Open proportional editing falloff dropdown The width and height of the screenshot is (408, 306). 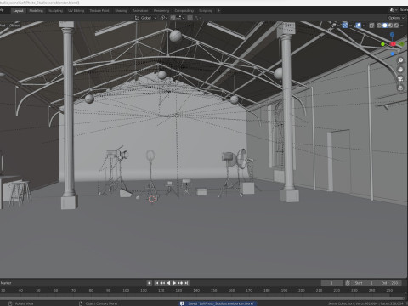[198, 18]
